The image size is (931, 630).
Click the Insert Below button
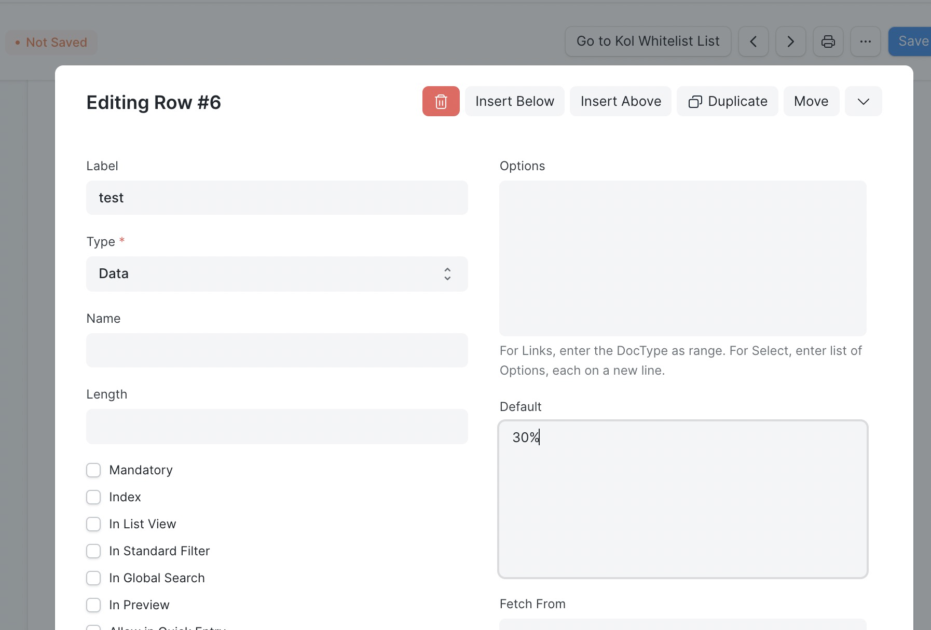514,101
